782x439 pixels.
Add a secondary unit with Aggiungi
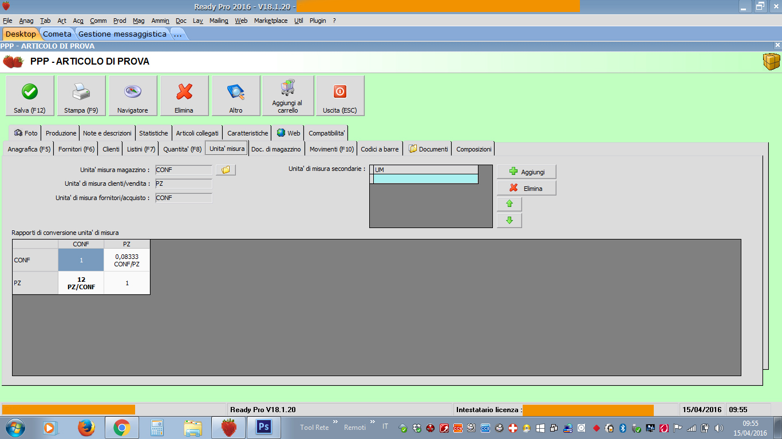(527, 171)
